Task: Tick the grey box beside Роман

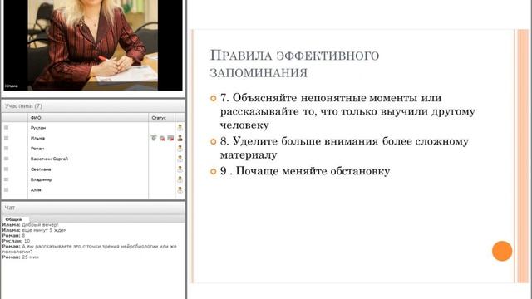Action: tap(6, 148)
